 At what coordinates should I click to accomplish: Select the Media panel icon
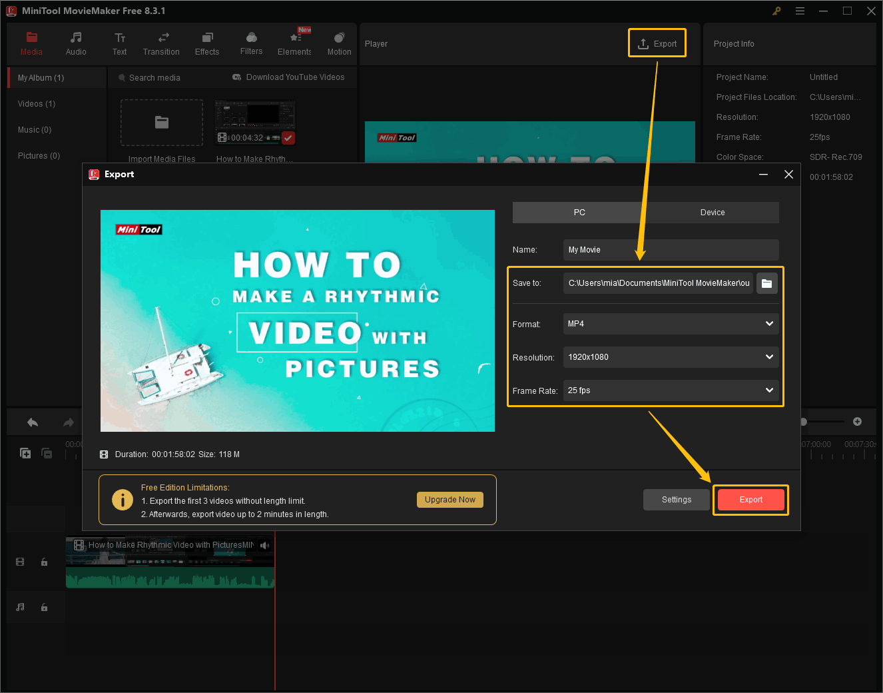pyautogui.click(x=31, y=39)
